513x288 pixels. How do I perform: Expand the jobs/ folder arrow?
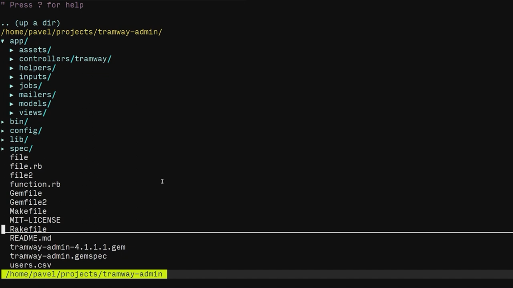pyautogui.click(x=12, y=86)
